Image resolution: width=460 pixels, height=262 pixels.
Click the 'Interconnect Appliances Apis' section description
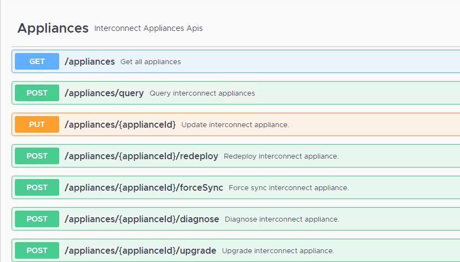click(x=148, y=28)
